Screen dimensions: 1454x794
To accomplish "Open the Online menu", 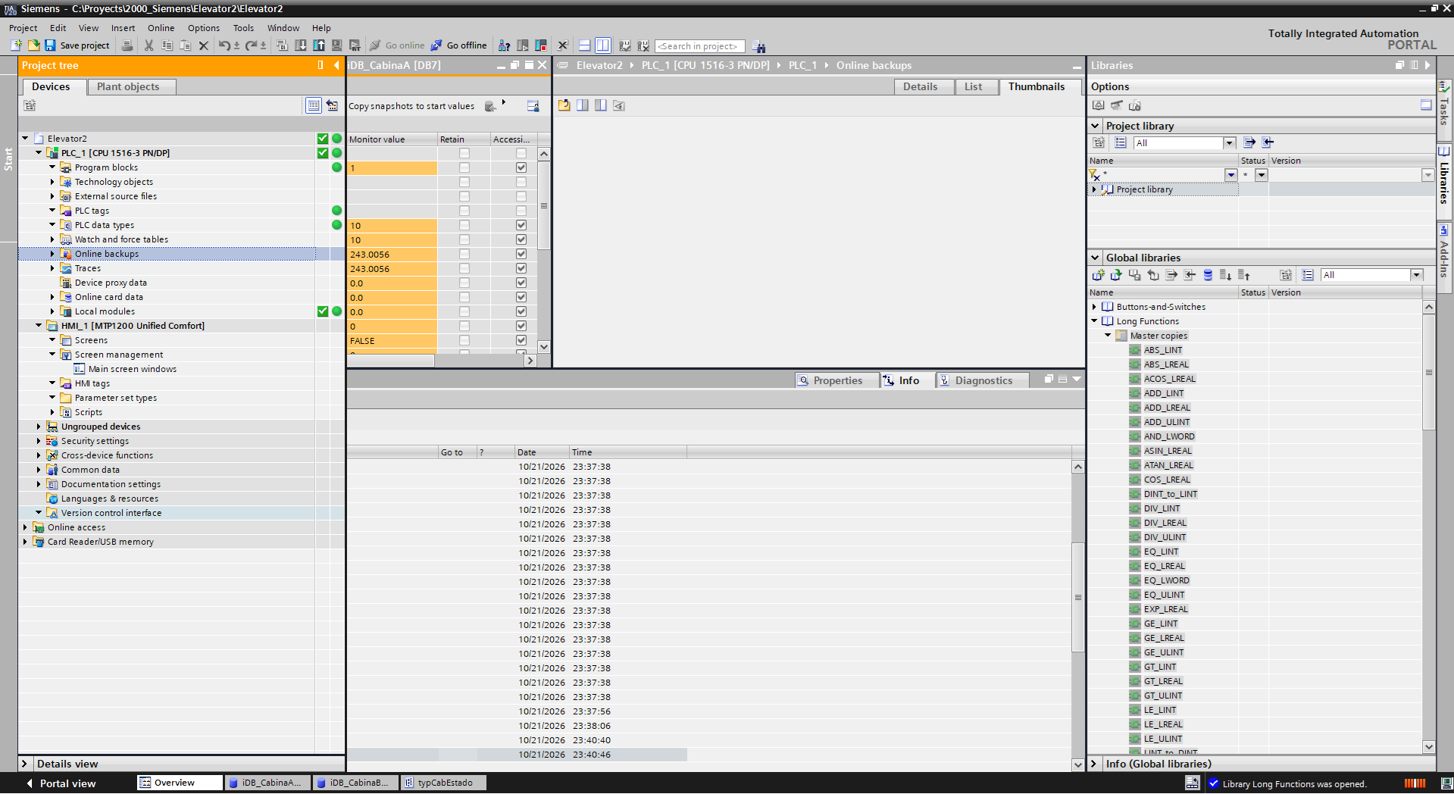I will 161,28.
